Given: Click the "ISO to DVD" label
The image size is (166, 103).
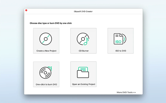Looking at the screenshot, I should [x=121, y=51].
